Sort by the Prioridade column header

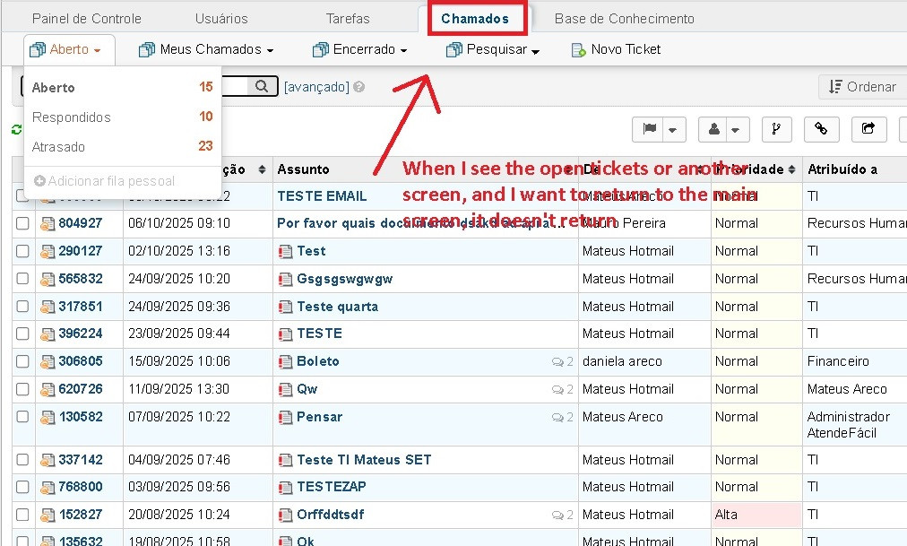click(x=751, y=169)
